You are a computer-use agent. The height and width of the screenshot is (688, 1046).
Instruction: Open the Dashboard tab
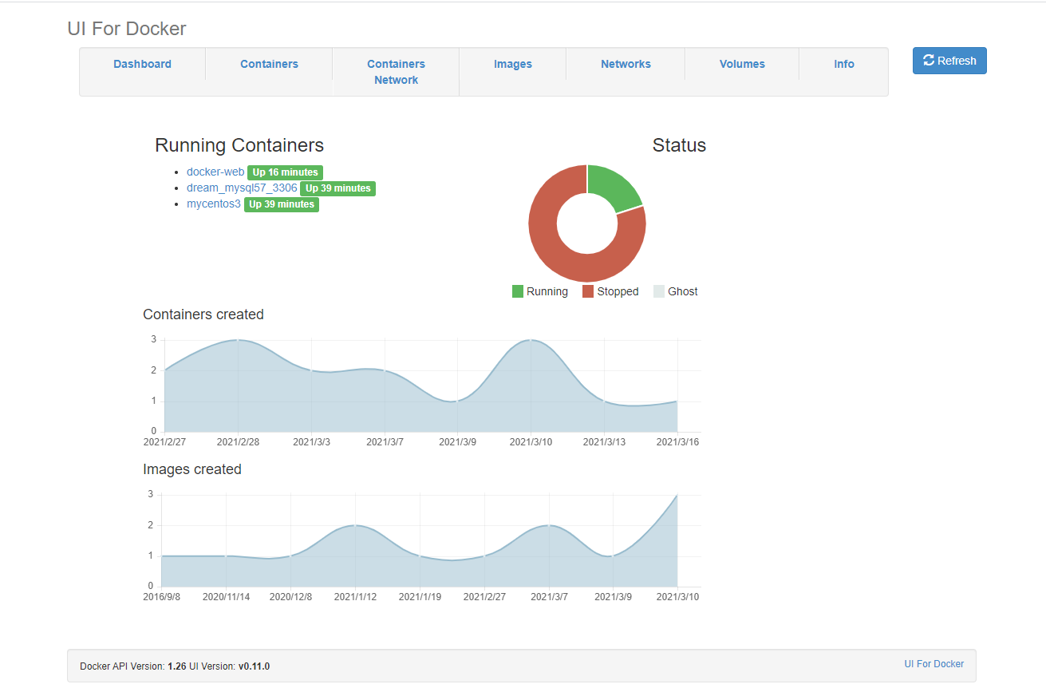point(142,64)
